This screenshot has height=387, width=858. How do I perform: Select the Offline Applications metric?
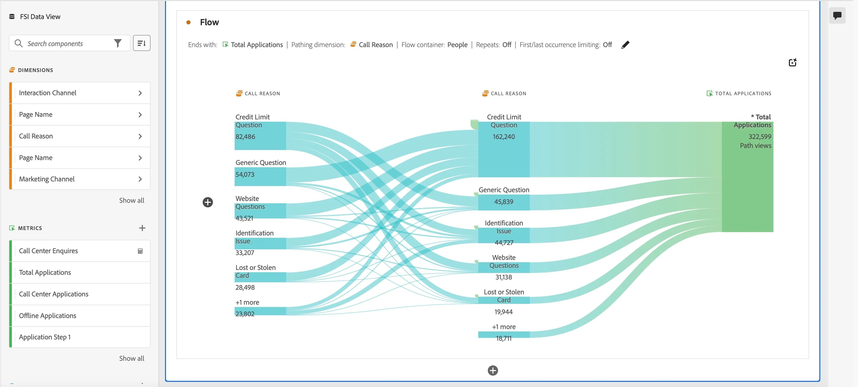point(80,316)
